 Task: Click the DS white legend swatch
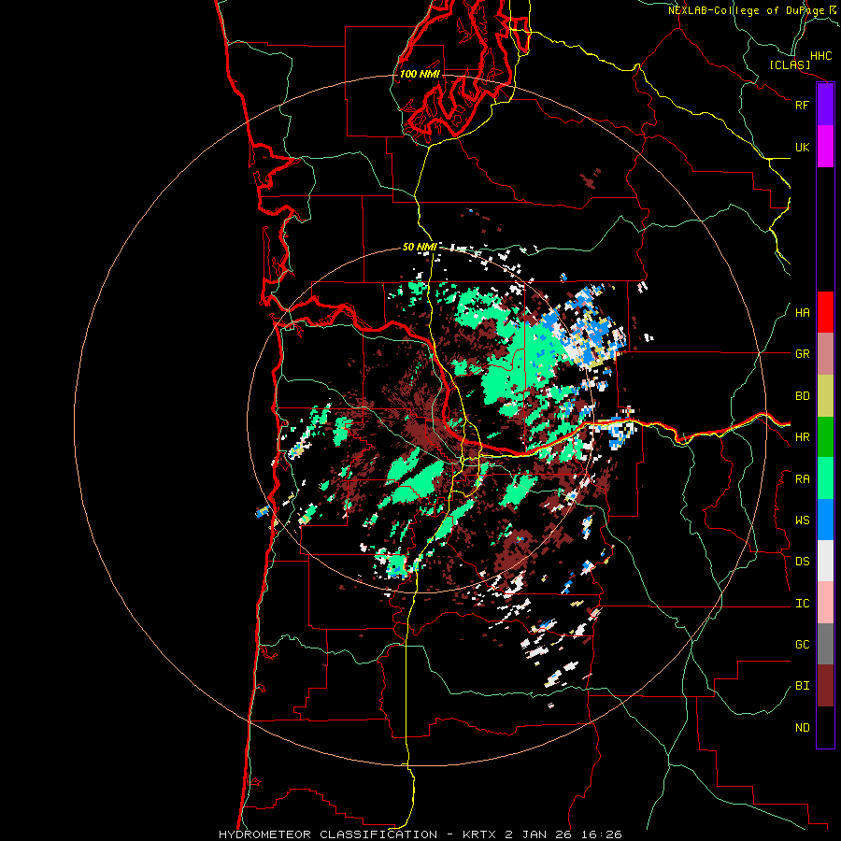coord(825,561)
